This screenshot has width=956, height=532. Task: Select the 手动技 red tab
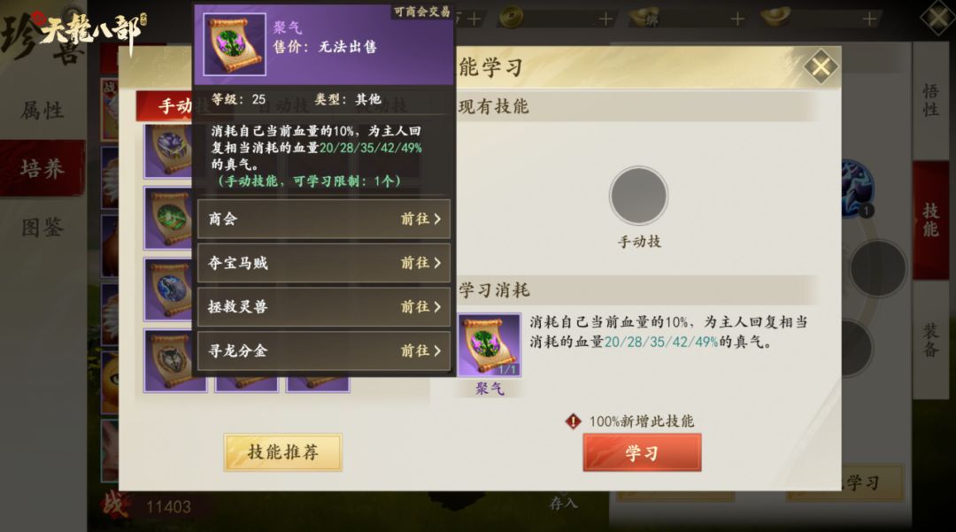coord(165,106)
